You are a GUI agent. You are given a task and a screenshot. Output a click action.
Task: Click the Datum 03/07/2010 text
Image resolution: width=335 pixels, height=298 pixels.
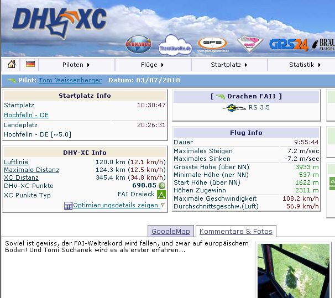click(144, 80)
